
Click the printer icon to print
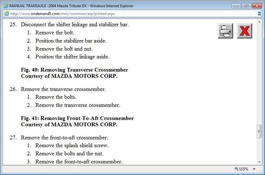pos(226,31)
